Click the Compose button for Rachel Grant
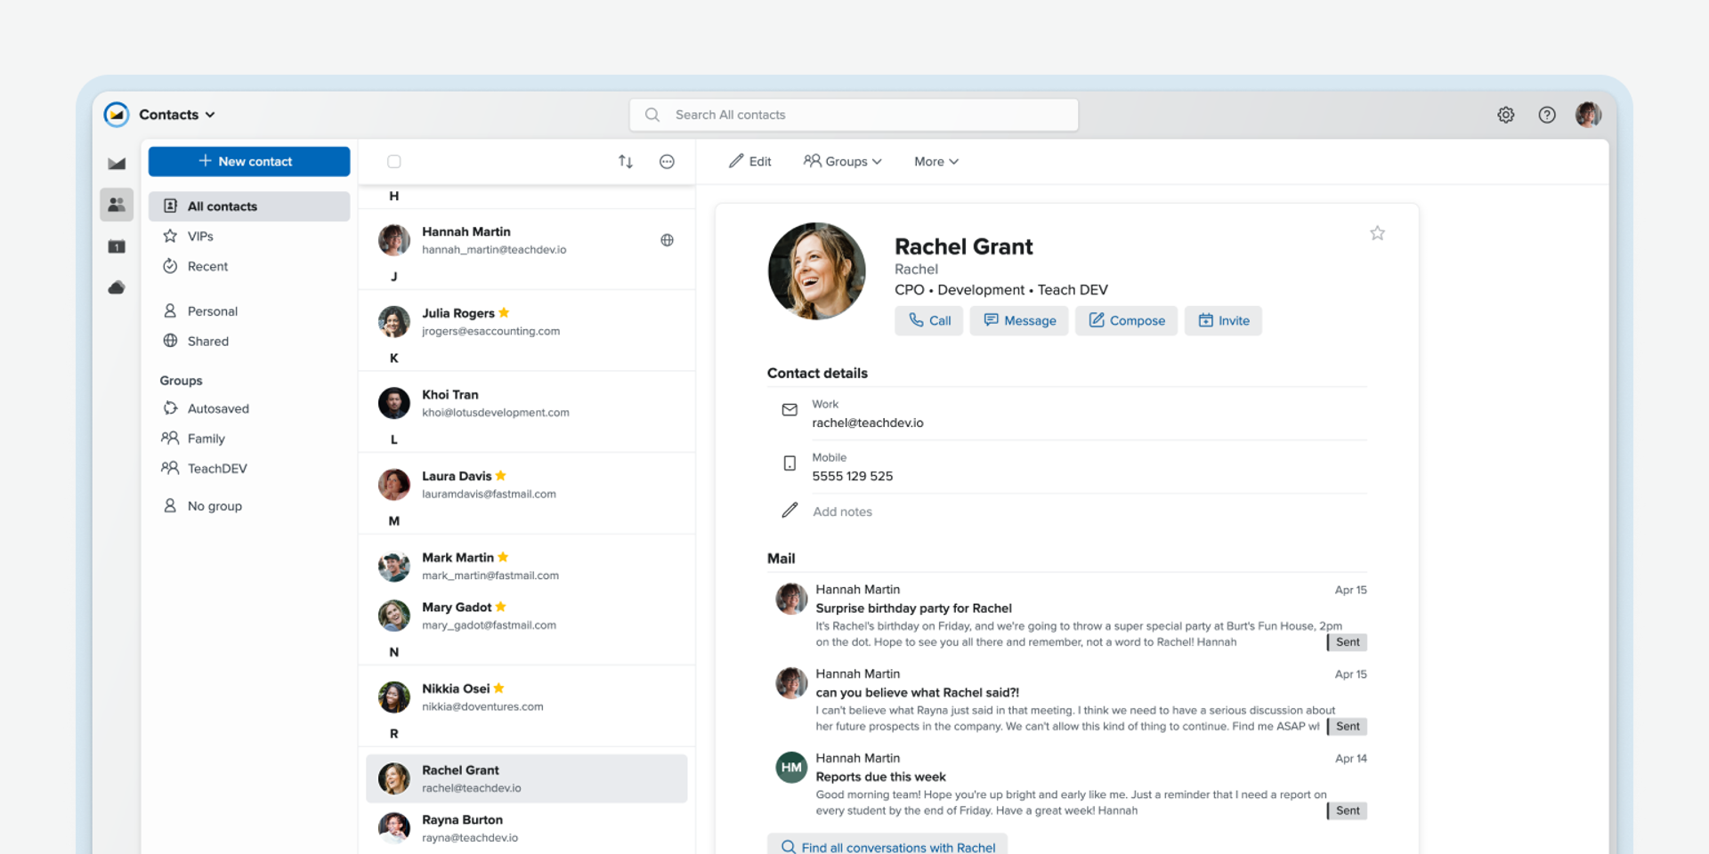Viewport: 1709px width, 854px height. tap(1126, 321)
